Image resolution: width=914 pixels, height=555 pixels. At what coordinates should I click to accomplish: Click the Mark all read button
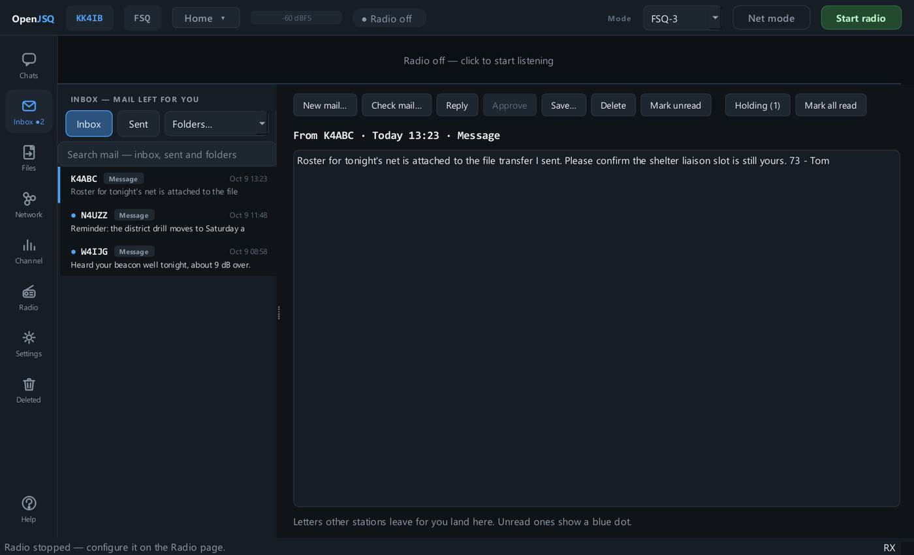click(830, 105)
